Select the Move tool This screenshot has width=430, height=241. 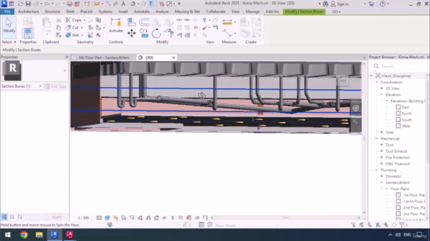[x=132, y=33]
